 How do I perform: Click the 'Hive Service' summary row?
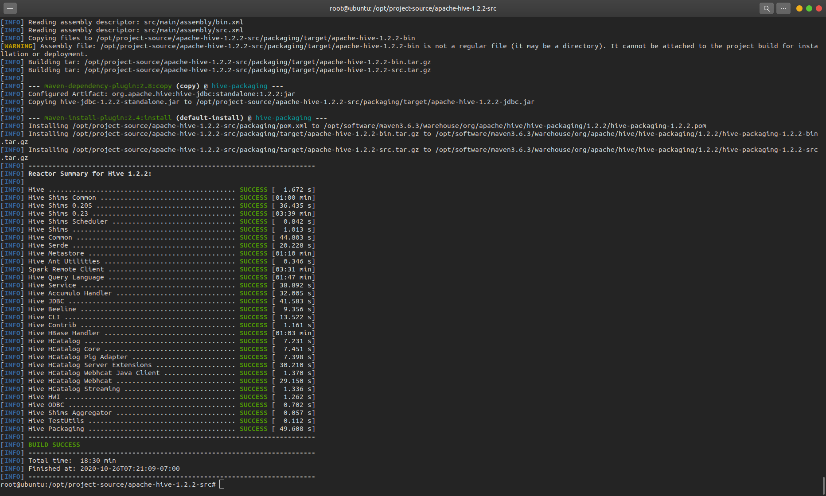tap(158, 285)
